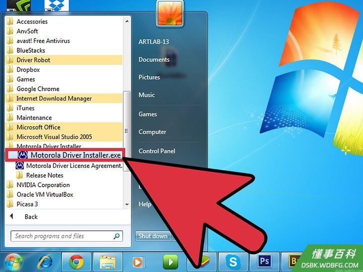Open Help and Support
The image size is (363, 272).
[145, 204]
